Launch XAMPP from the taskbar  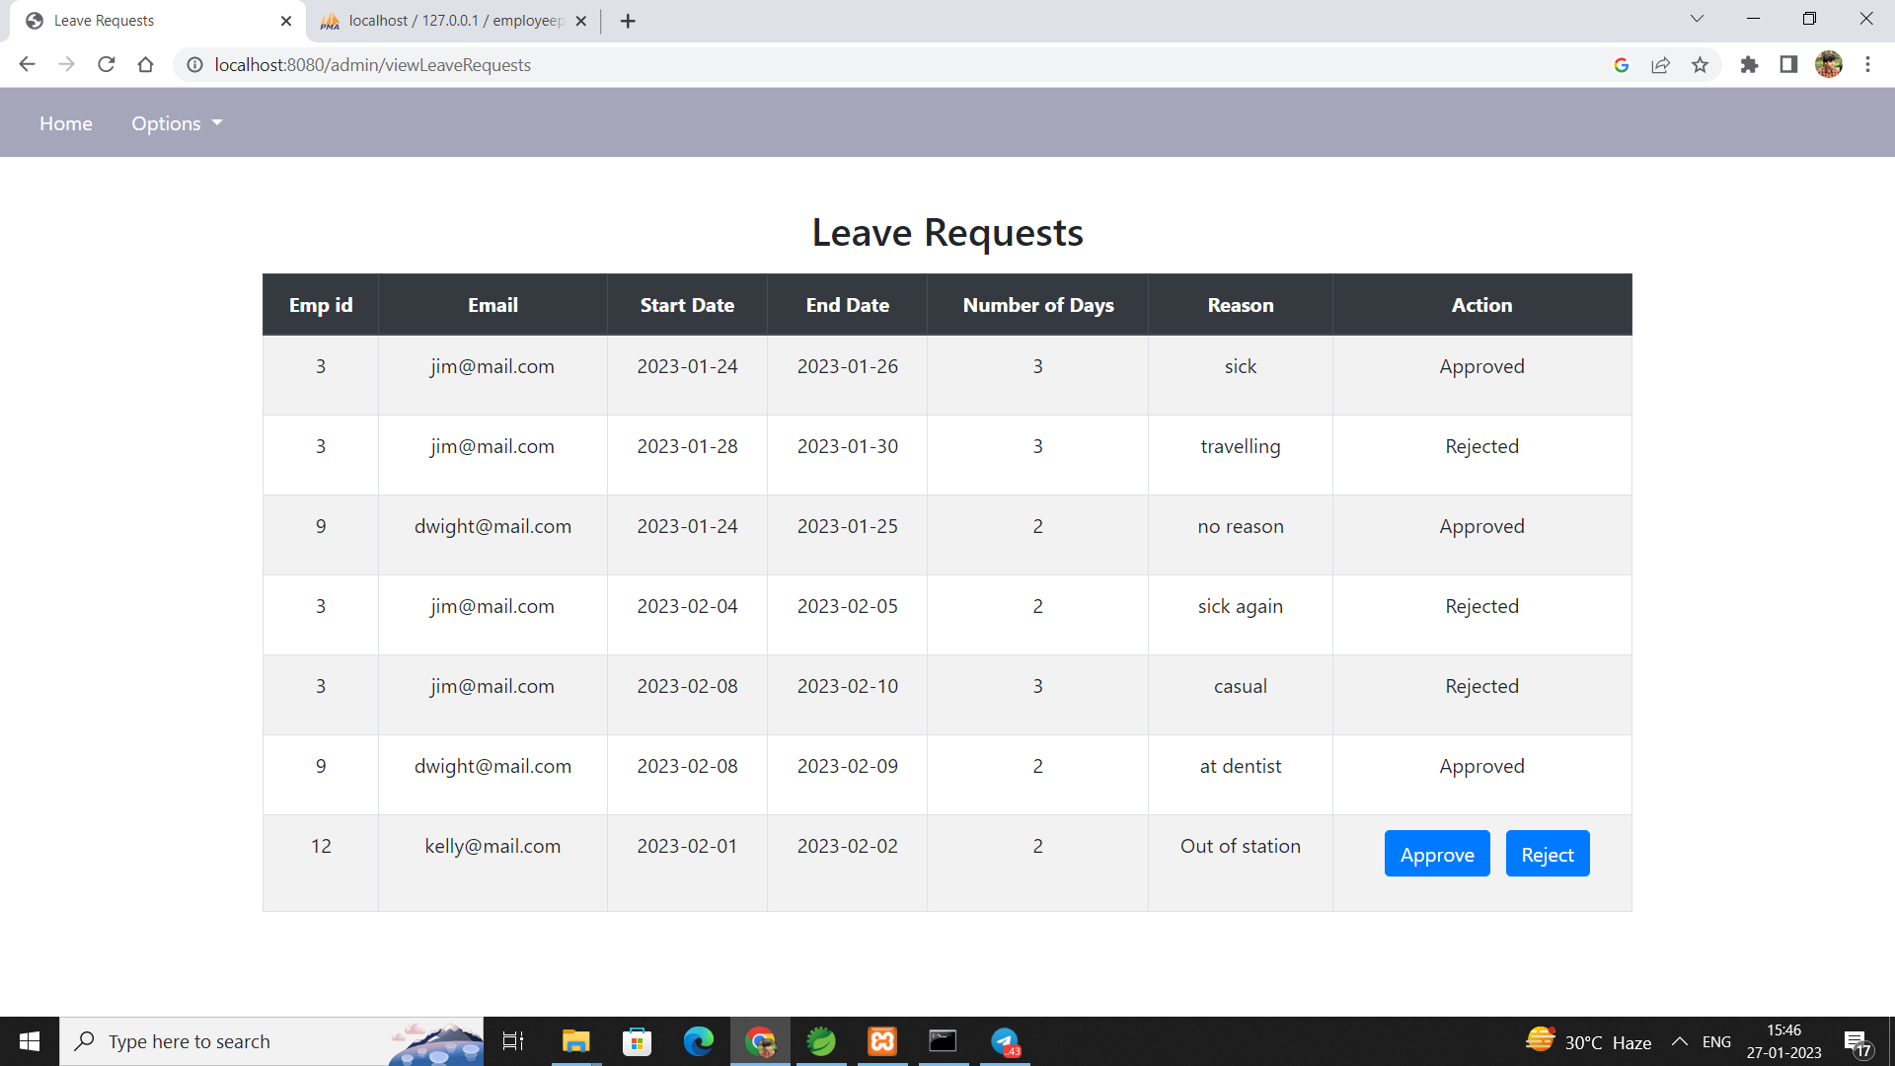tap(881, 1040)
